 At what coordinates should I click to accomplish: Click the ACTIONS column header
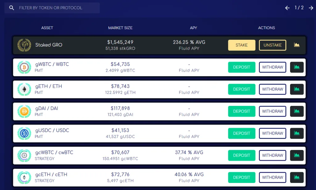(x=266, y=28)
